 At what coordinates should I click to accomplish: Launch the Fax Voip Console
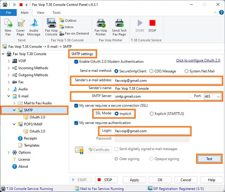click(x=51, y=27)
